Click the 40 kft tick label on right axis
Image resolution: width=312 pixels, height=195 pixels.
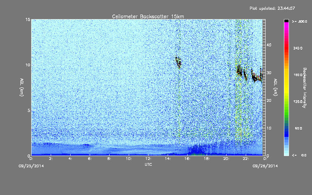[269, 45]
